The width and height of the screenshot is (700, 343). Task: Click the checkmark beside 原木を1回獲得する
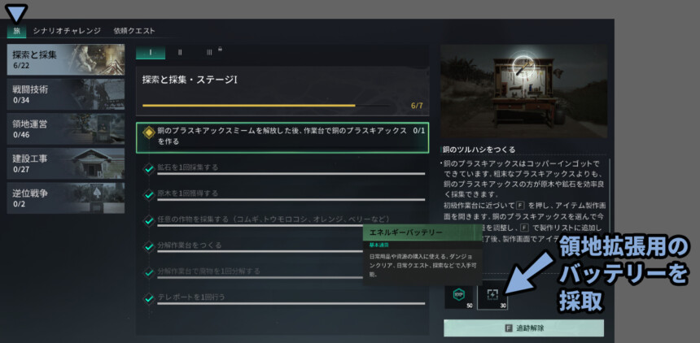pyautogui.click(x=149, y=195)
